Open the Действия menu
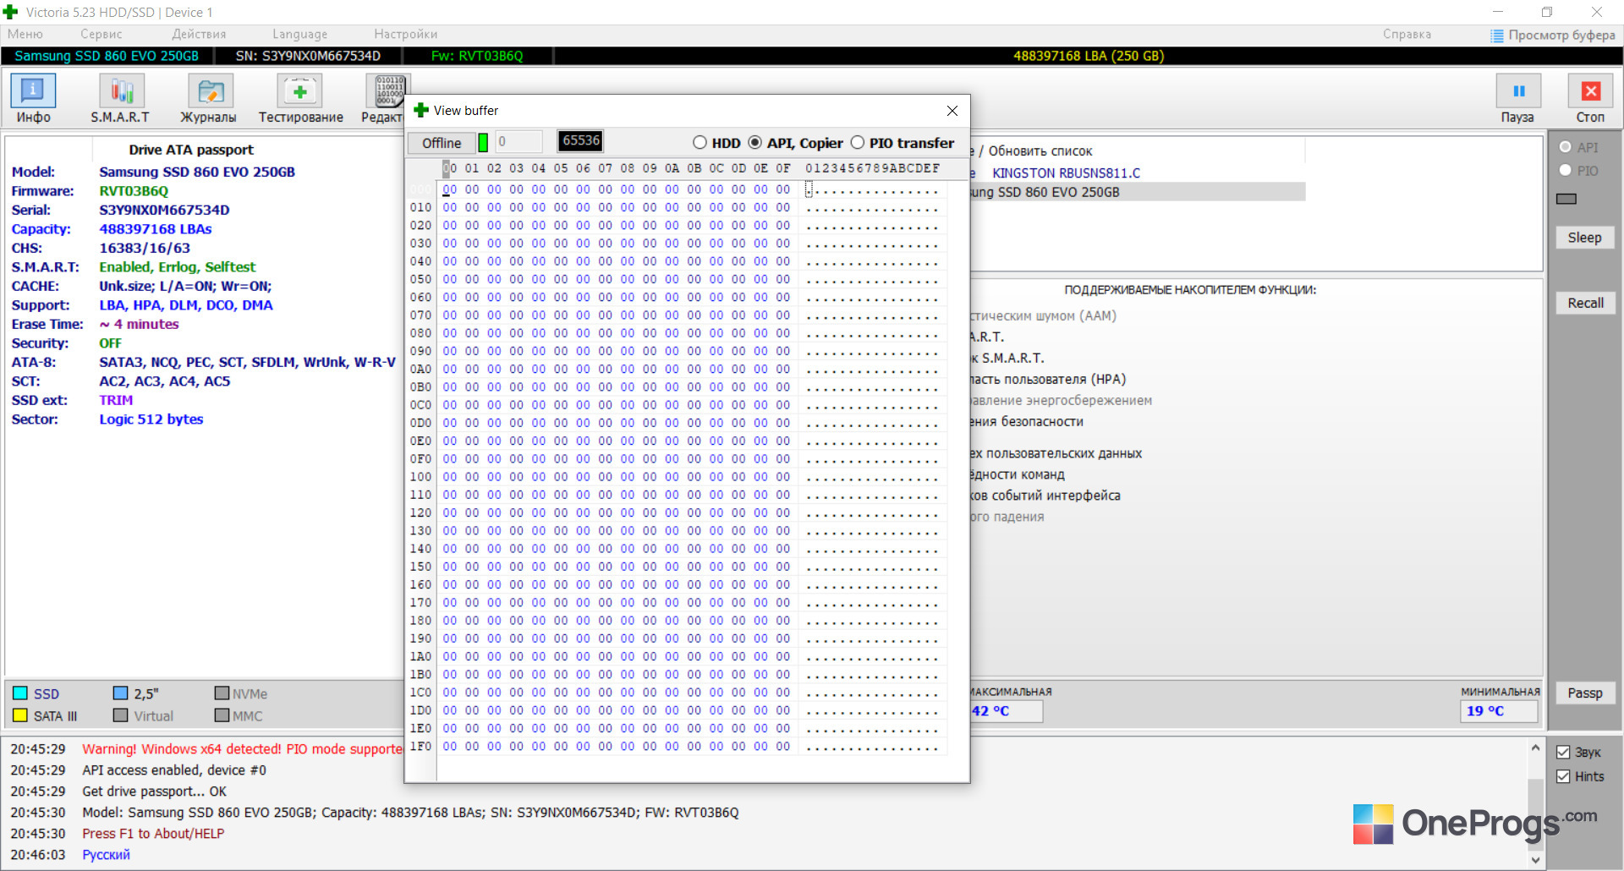 point(199,34)
